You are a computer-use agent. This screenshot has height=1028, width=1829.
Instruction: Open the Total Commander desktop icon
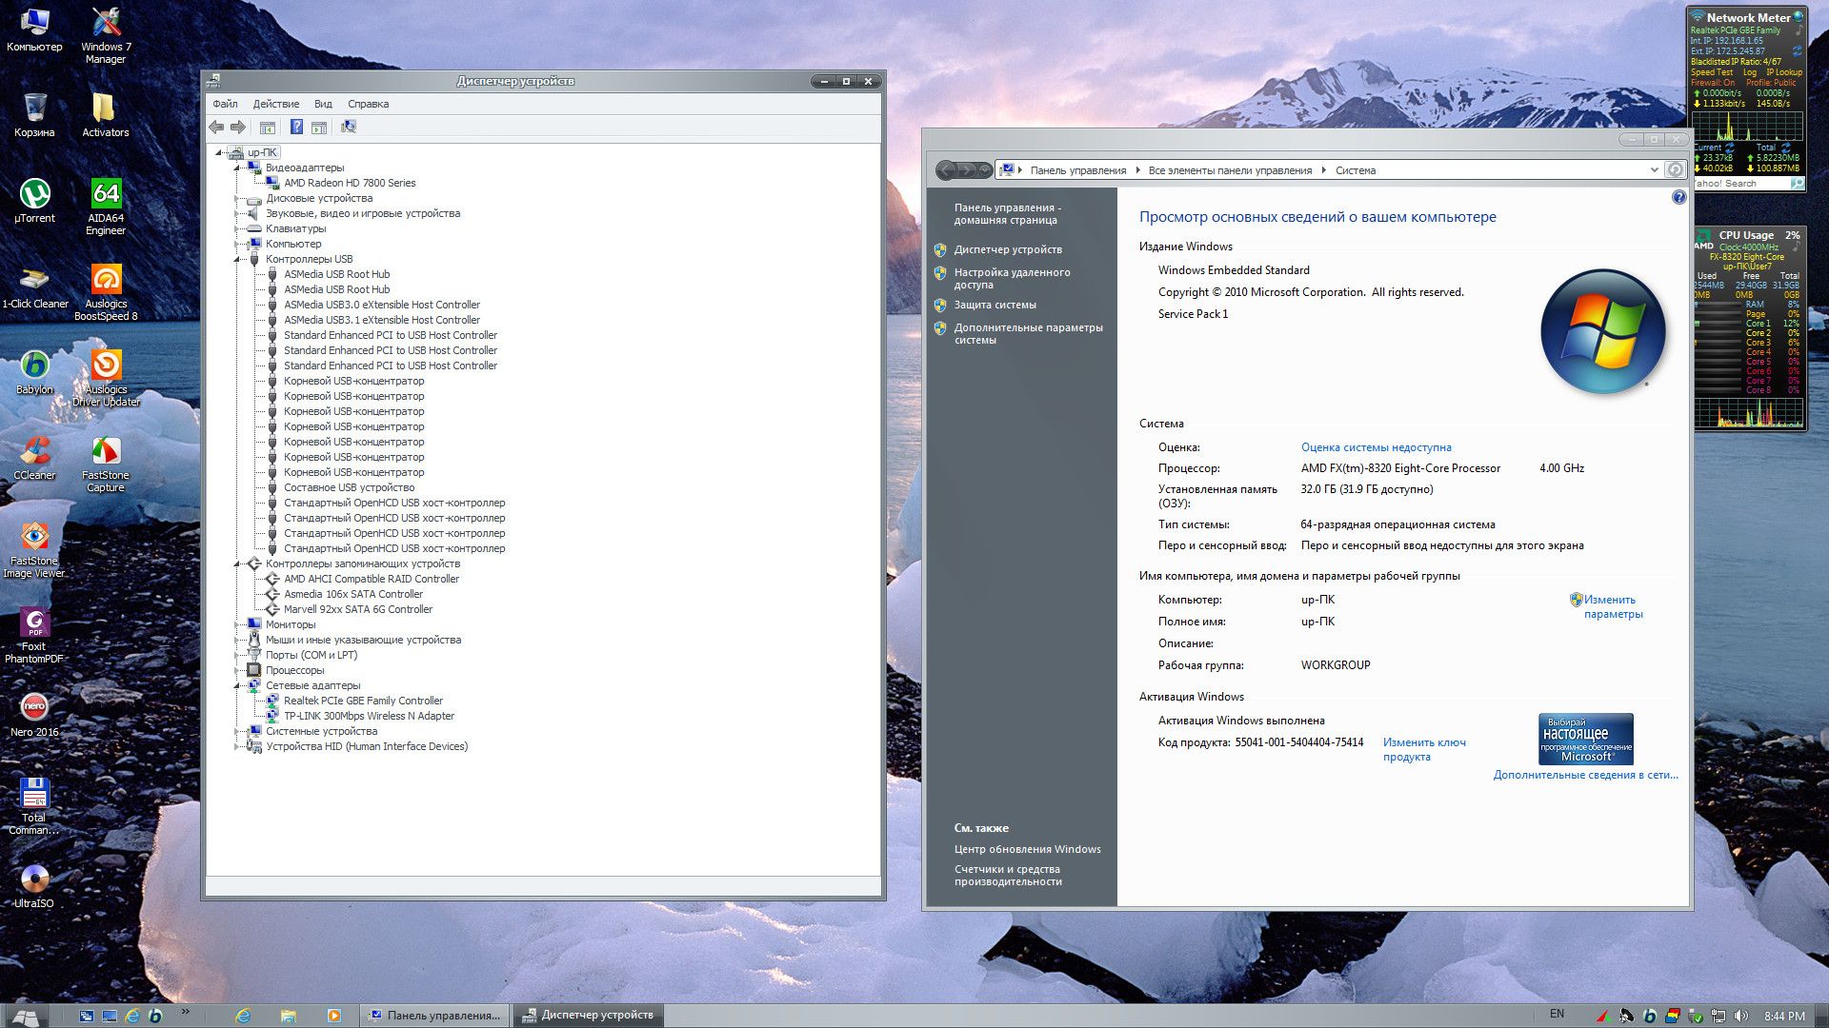coord(34,806)
